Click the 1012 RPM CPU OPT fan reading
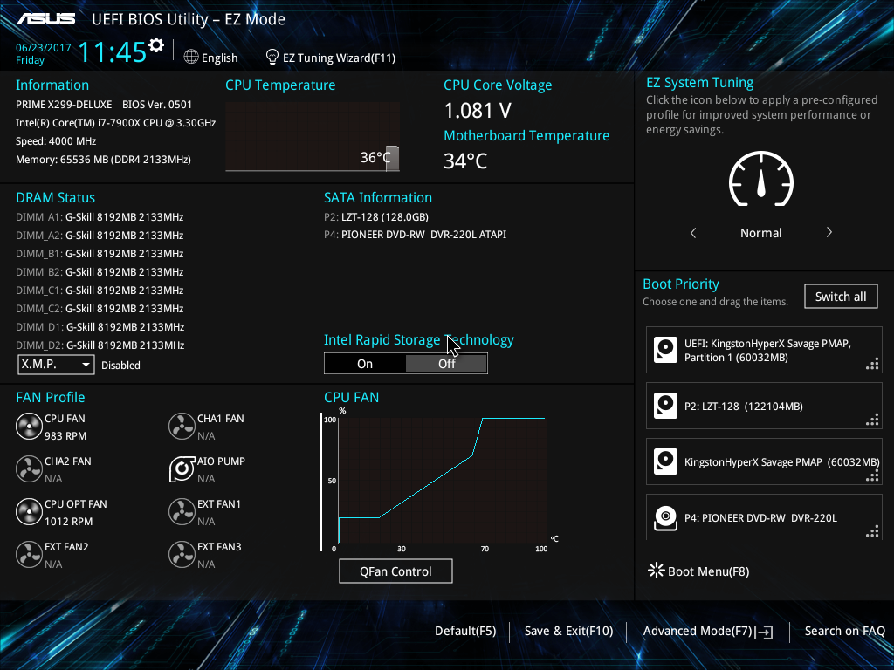Viewport: 894px width, 670px height. click(x=68, y=522)
